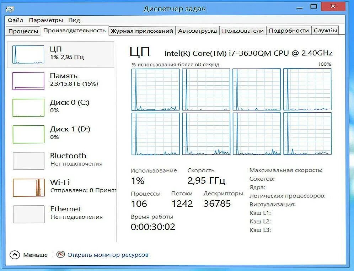Click the Сокетов label

262,179
